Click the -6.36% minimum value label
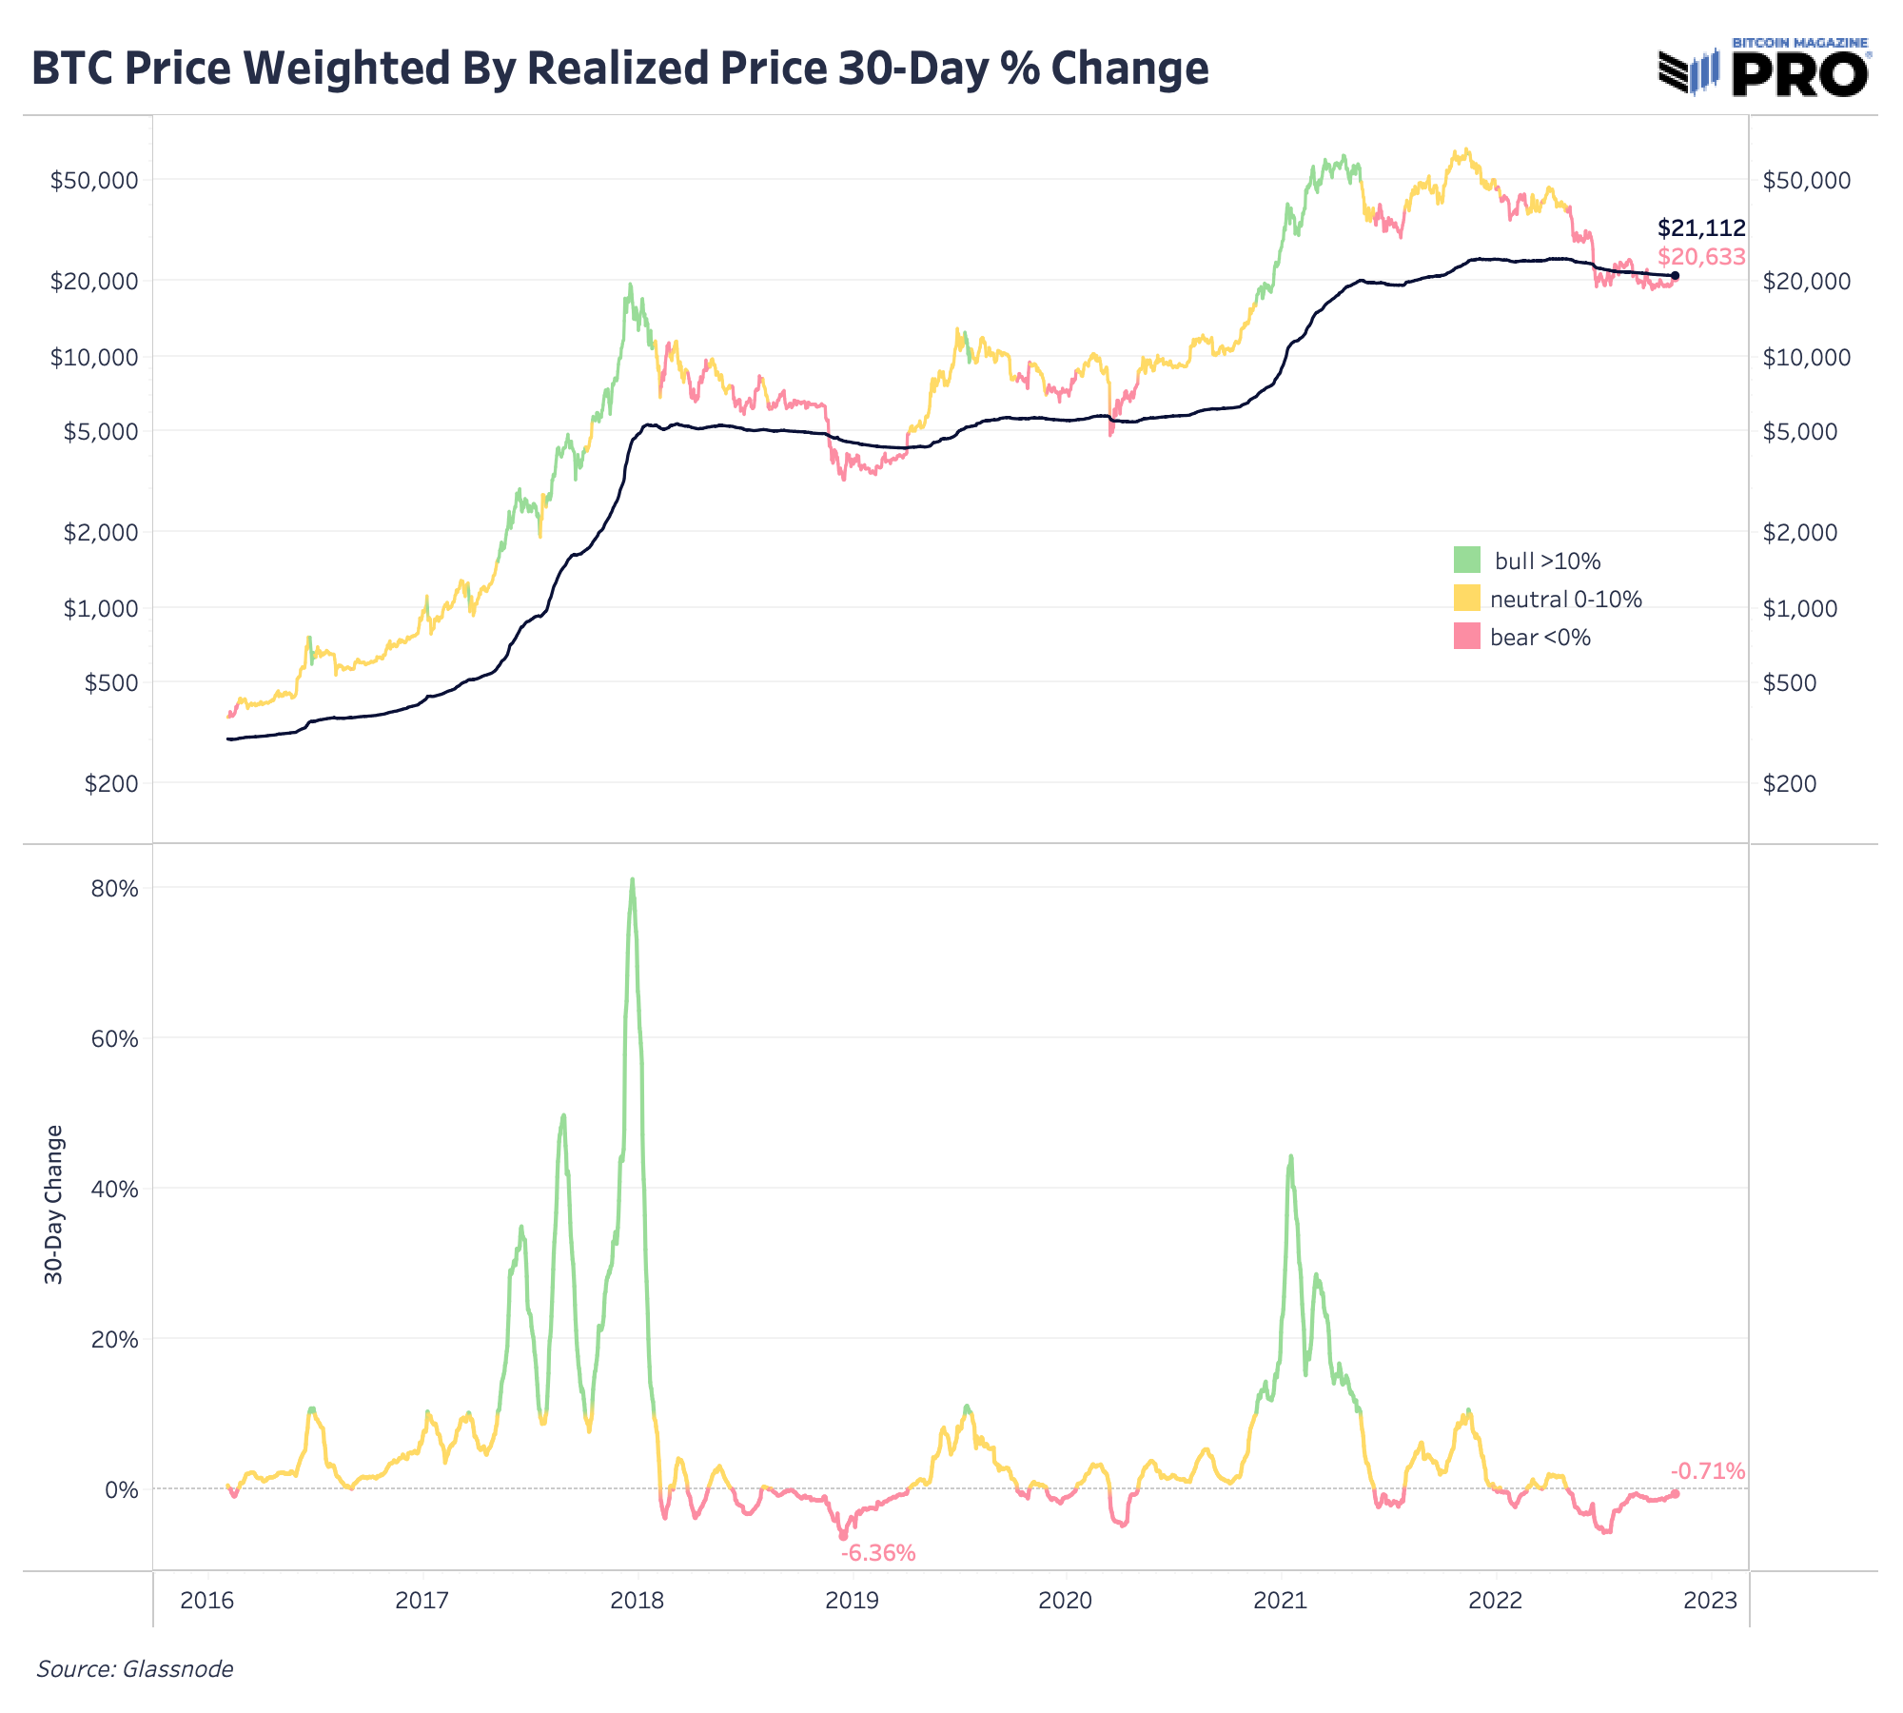The image size is (1903, 1713). (878, 1554)
